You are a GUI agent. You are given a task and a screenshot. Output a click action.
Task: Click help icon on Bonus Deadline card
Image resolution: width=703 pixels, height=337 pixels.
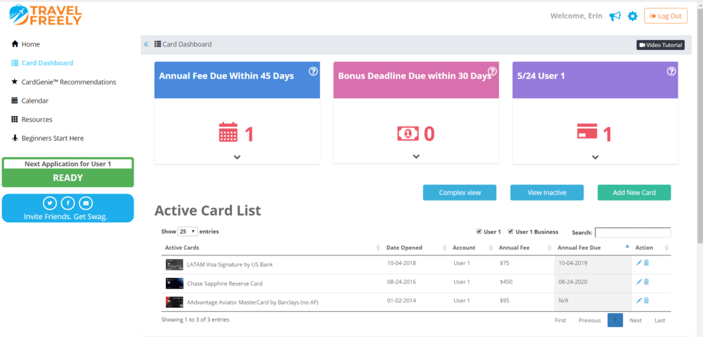(492, 71)
